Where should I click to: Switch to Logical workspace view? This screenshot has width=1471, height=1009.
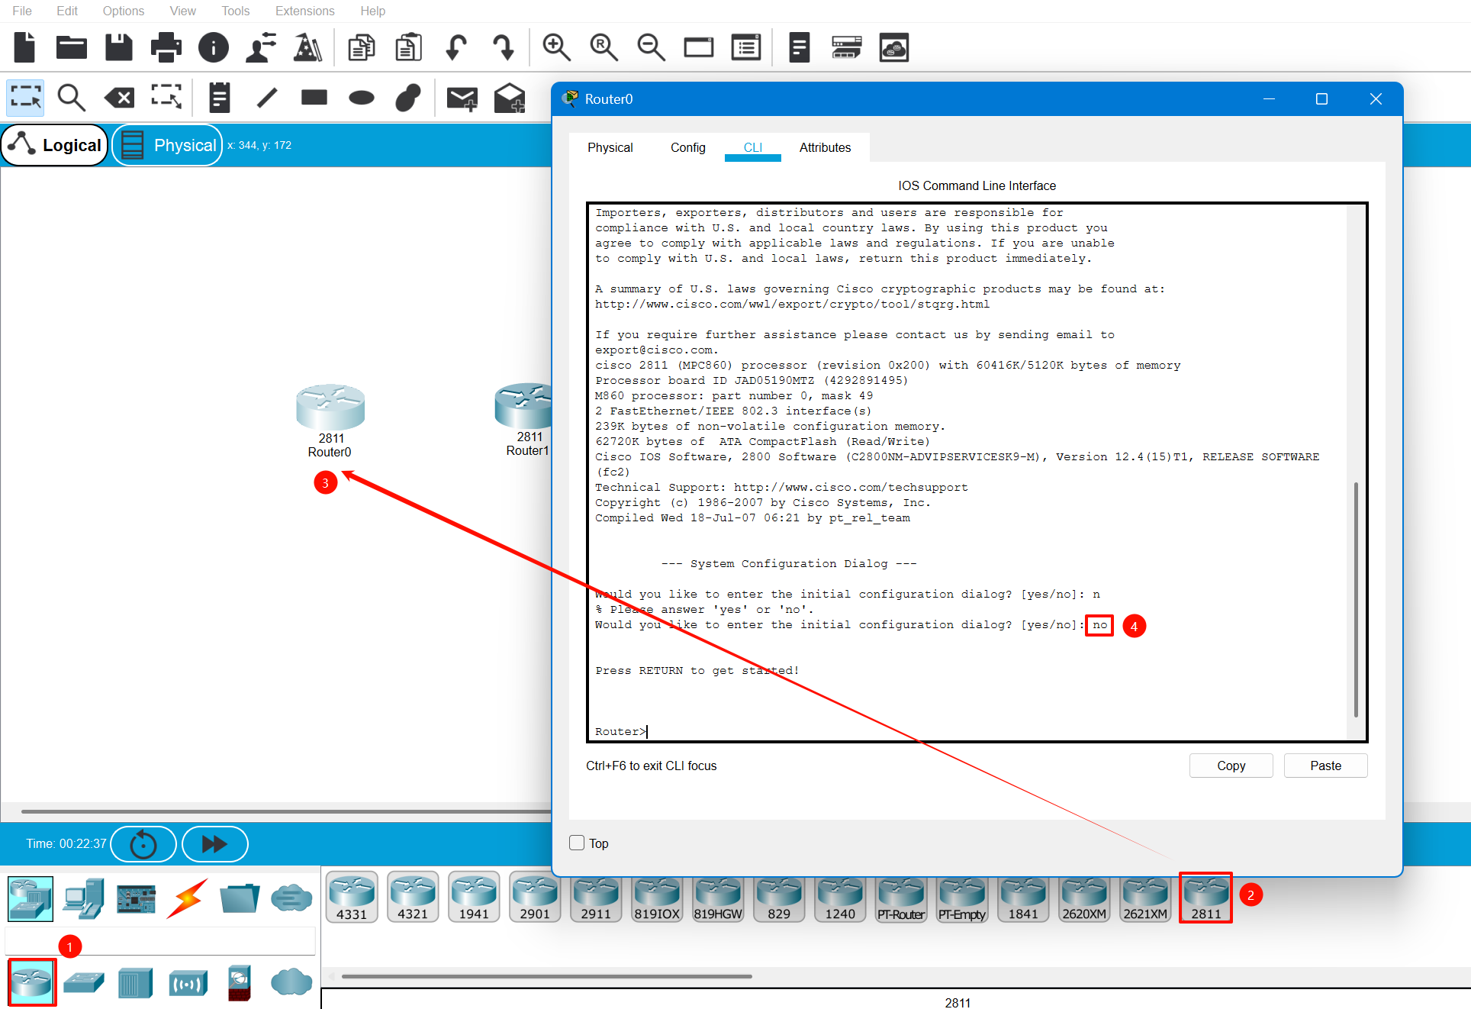(55, 145)
